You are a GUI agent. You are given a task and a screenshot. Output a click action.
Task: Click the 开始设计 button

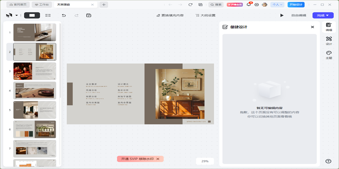tap(296, 5)
